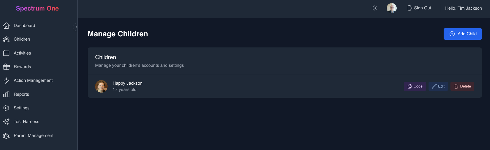Sign Out of the account
Screen dimensions: 490x150
click(419, 8)
